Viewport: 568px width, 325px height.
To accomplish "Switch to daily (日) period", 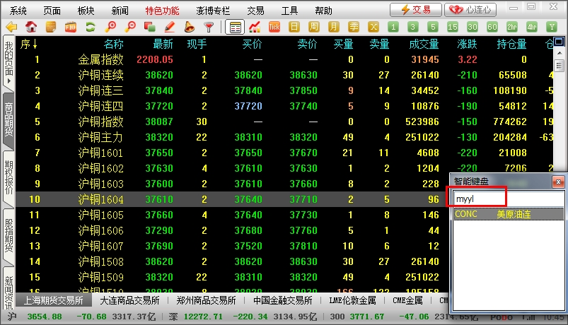I will point(295,27).
